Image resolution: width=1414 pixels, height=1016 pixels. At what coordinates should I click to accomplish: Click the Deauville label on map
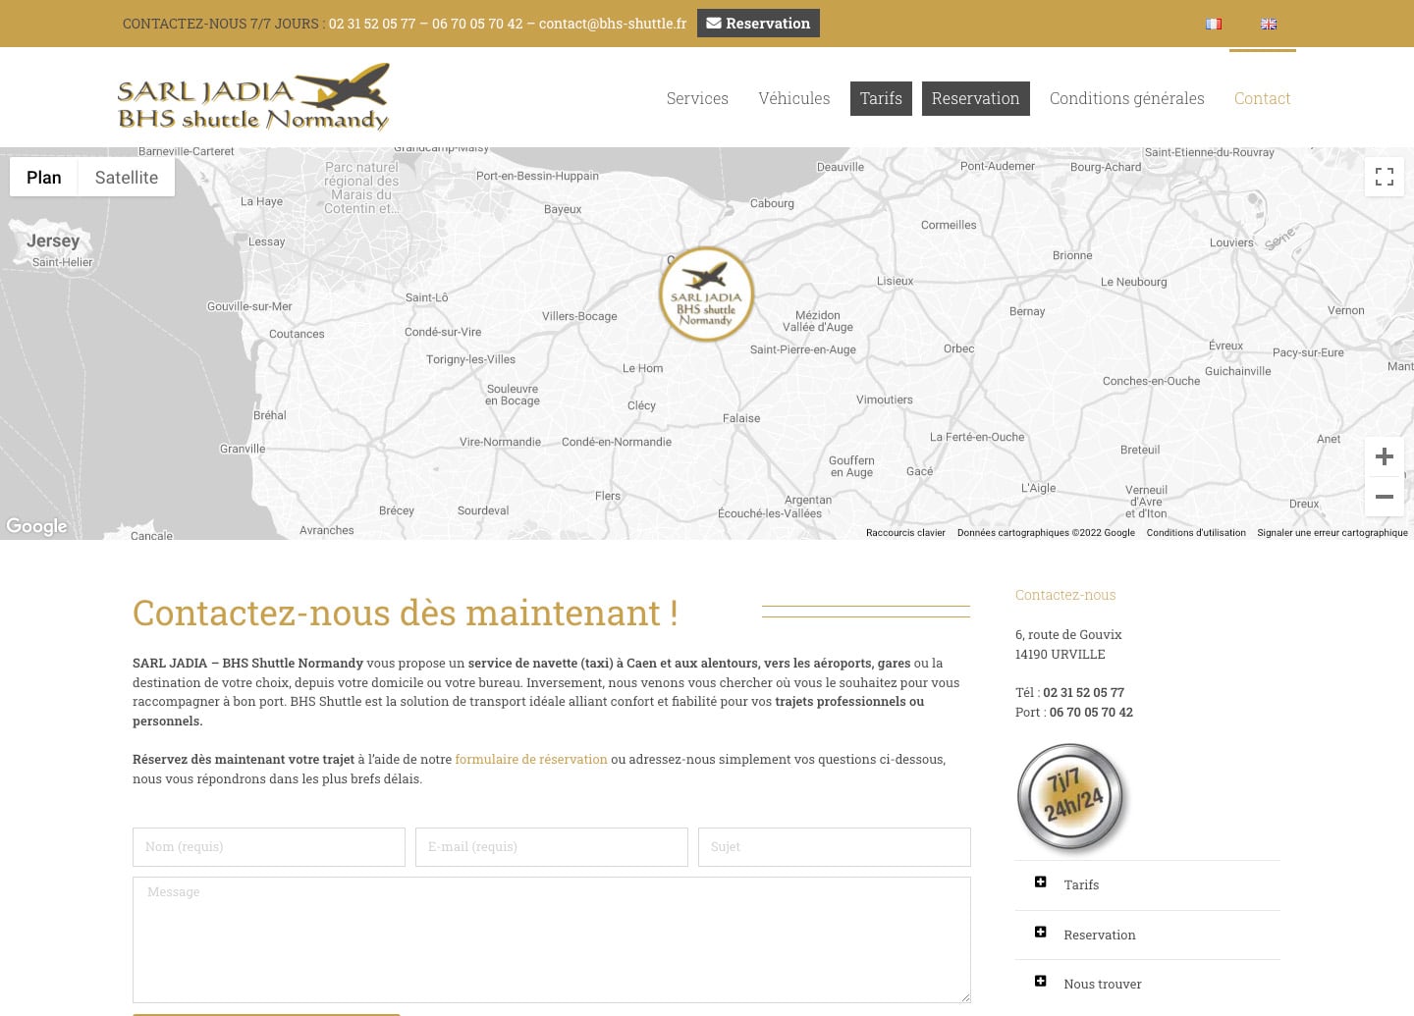(841, 167)
